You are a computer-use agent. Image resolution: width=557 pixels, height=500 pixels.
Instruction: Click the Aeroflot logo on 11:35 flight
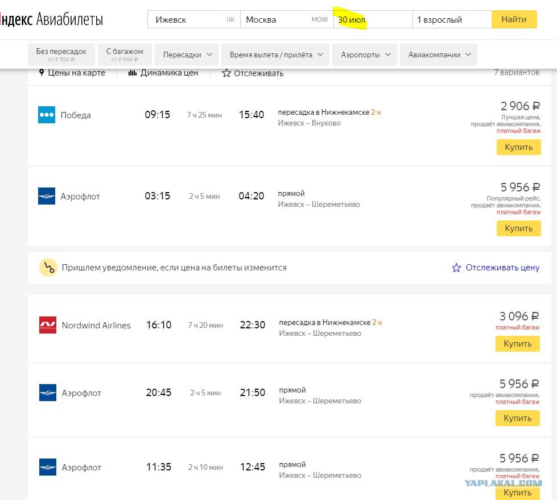[x=48, y=467]
